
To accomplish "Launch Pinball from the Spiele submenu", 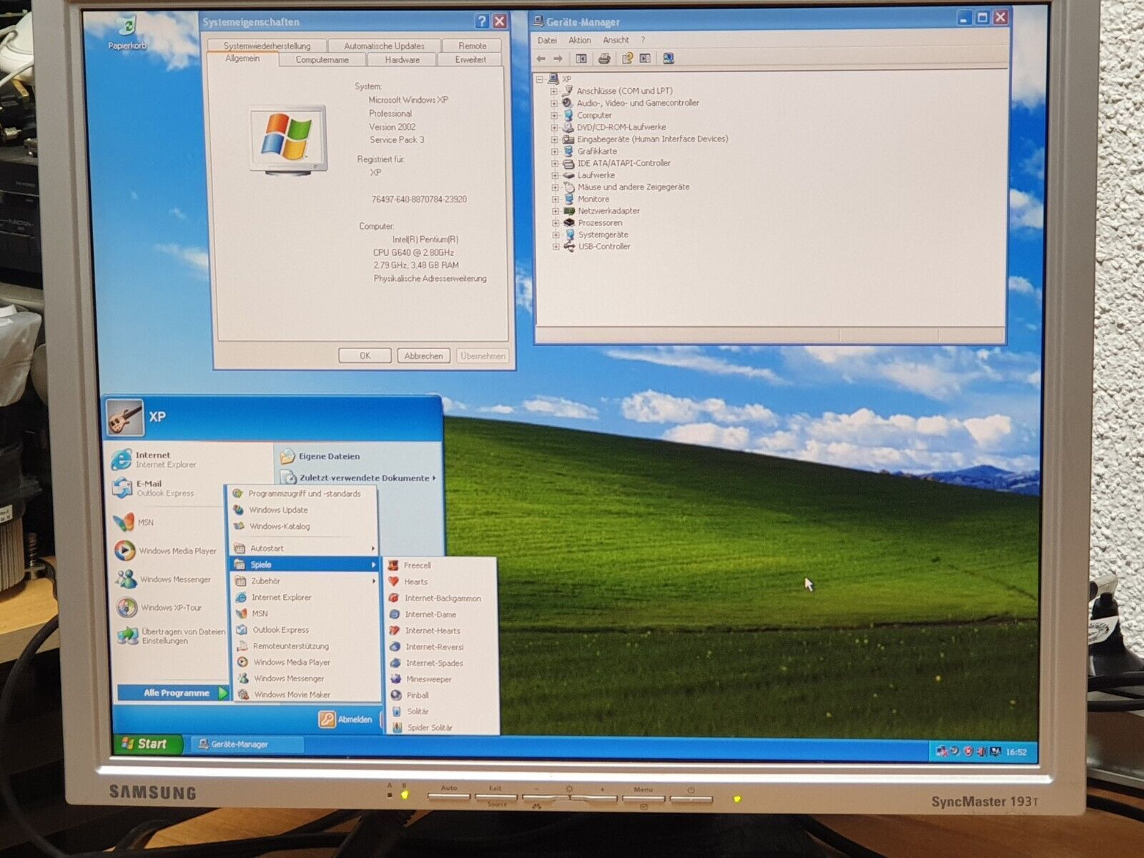I will click(418, 695).
